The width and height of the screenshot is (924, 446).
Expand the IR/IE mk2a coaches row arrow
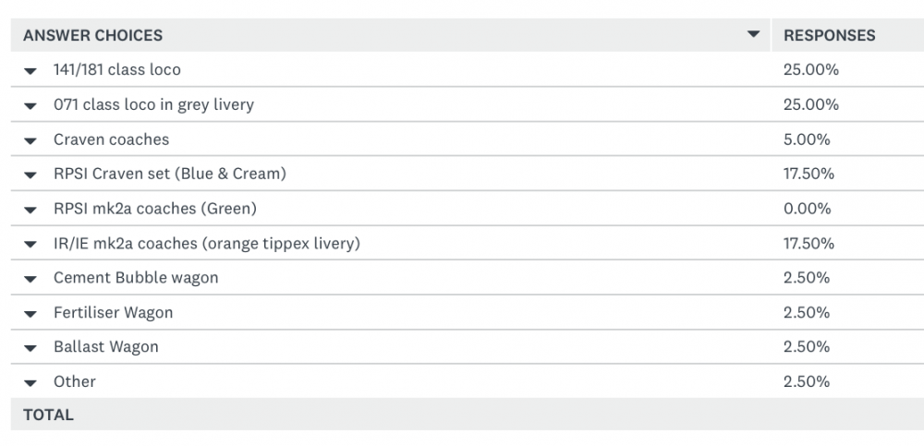[30, 245]
